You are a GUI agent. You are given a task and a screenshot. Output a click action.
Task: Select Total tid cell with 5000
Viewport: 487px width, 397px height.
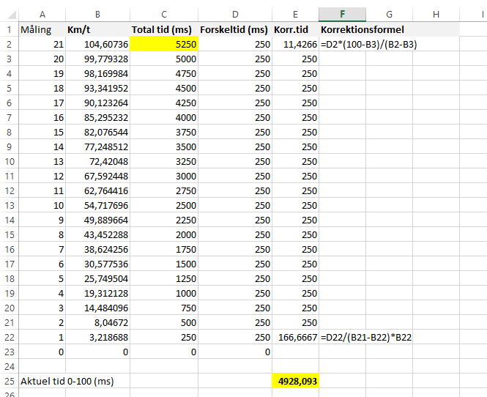pyautogui.click(x=164, y=59)
